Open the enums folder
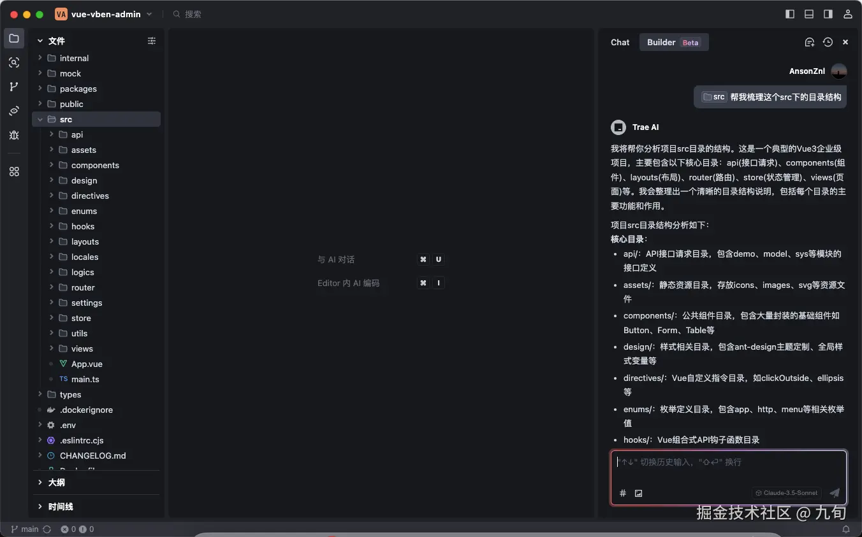The image size is (862, 537). point(96,211)
